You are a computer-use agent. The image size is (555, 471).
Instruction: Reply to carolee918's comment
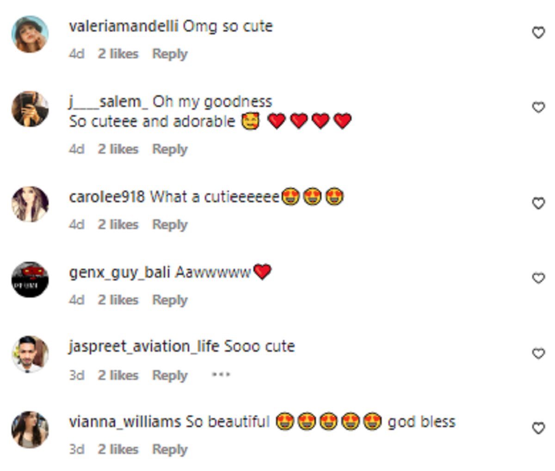[x=170, y=224]
